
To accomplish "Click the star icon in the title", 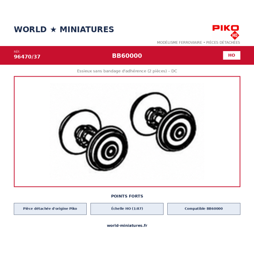I will pyautogui.click(x=53, y=30).
